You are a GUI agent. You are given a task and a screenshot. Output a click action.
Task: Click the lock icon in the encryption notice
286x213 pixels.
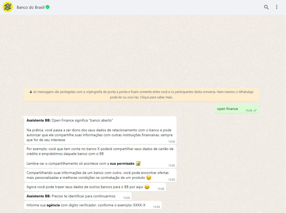pyautogui.click(x=31, y=92)
